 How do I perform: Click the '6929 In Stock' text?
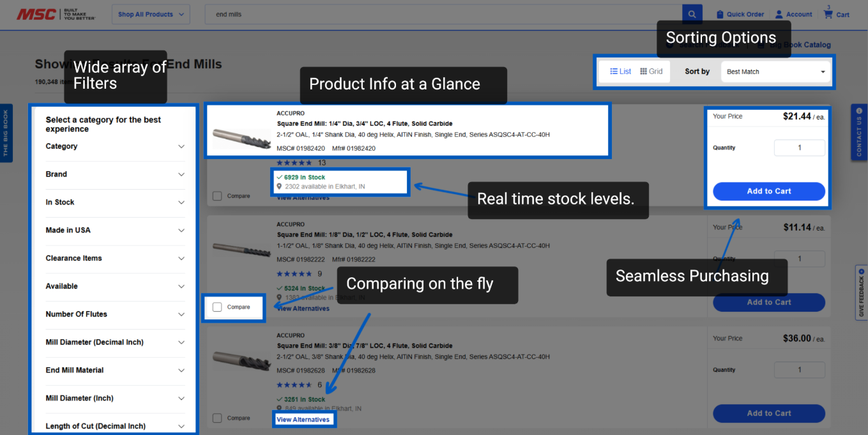click(x=305, y=177)
